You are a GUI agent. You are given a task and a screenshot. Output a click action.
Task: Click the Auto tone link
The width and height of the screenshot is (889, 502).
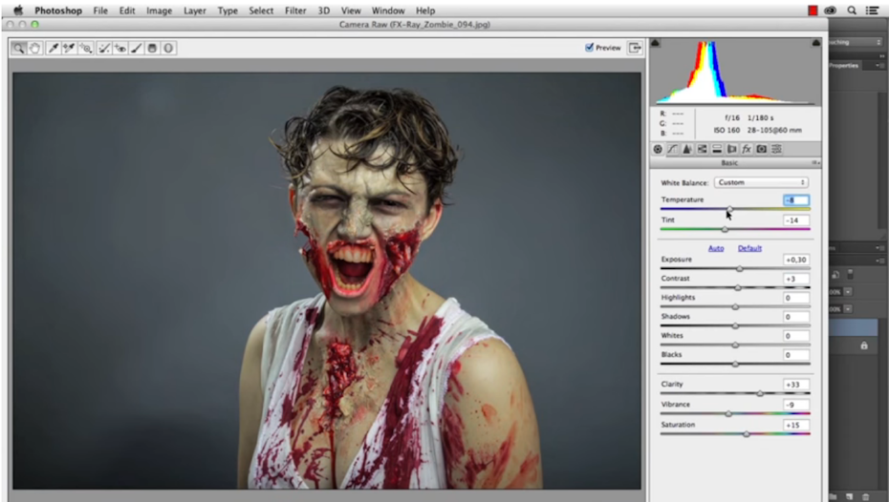tap(715, 248)
